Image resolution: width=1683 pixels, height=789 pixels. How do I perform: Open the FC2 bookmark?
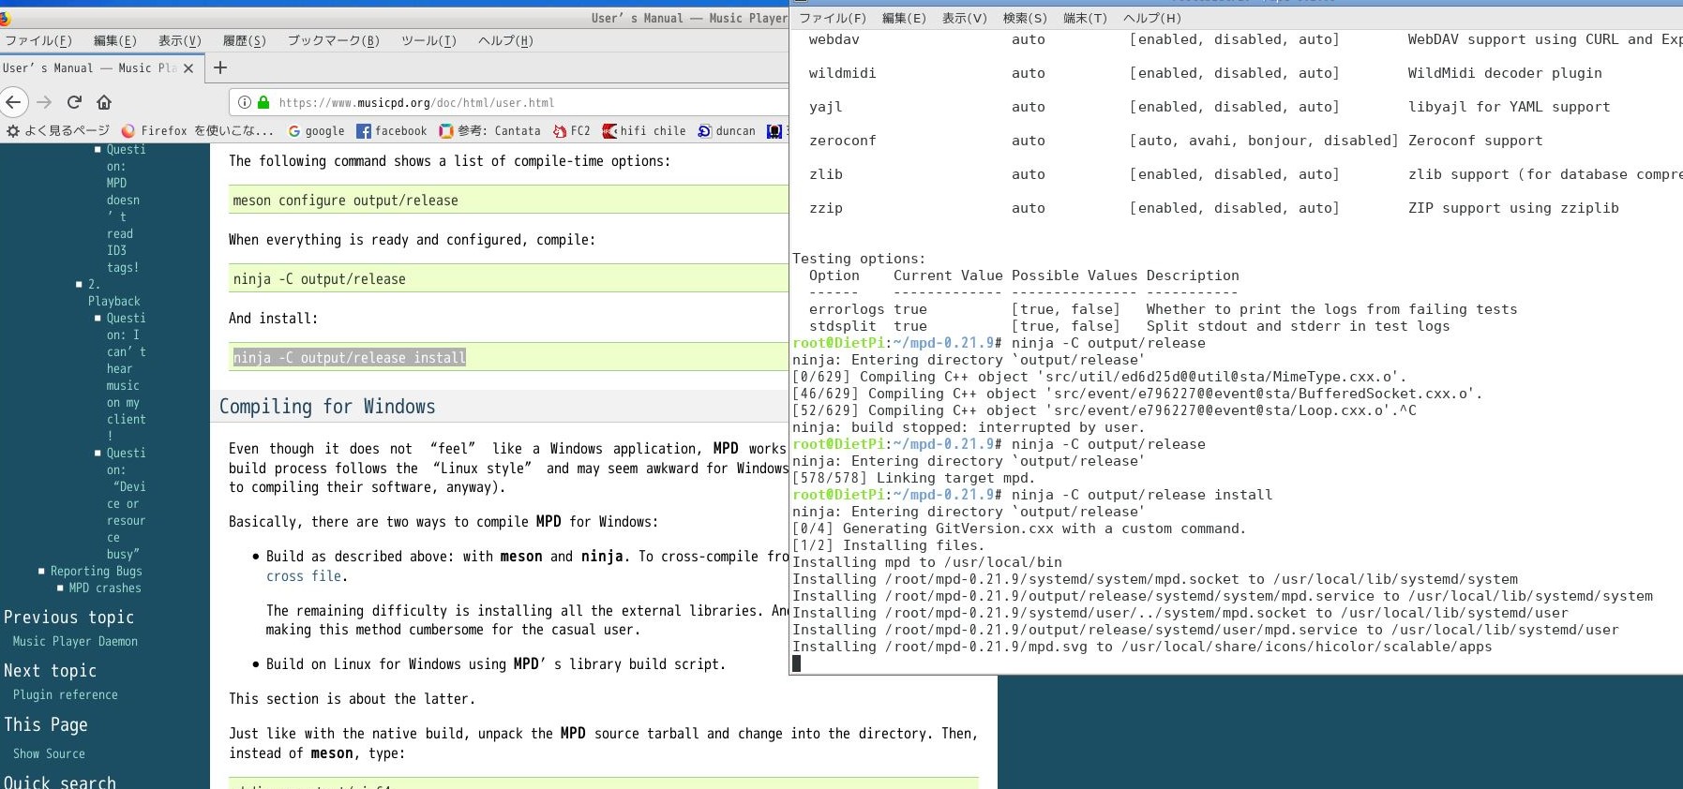coord(572,131)
